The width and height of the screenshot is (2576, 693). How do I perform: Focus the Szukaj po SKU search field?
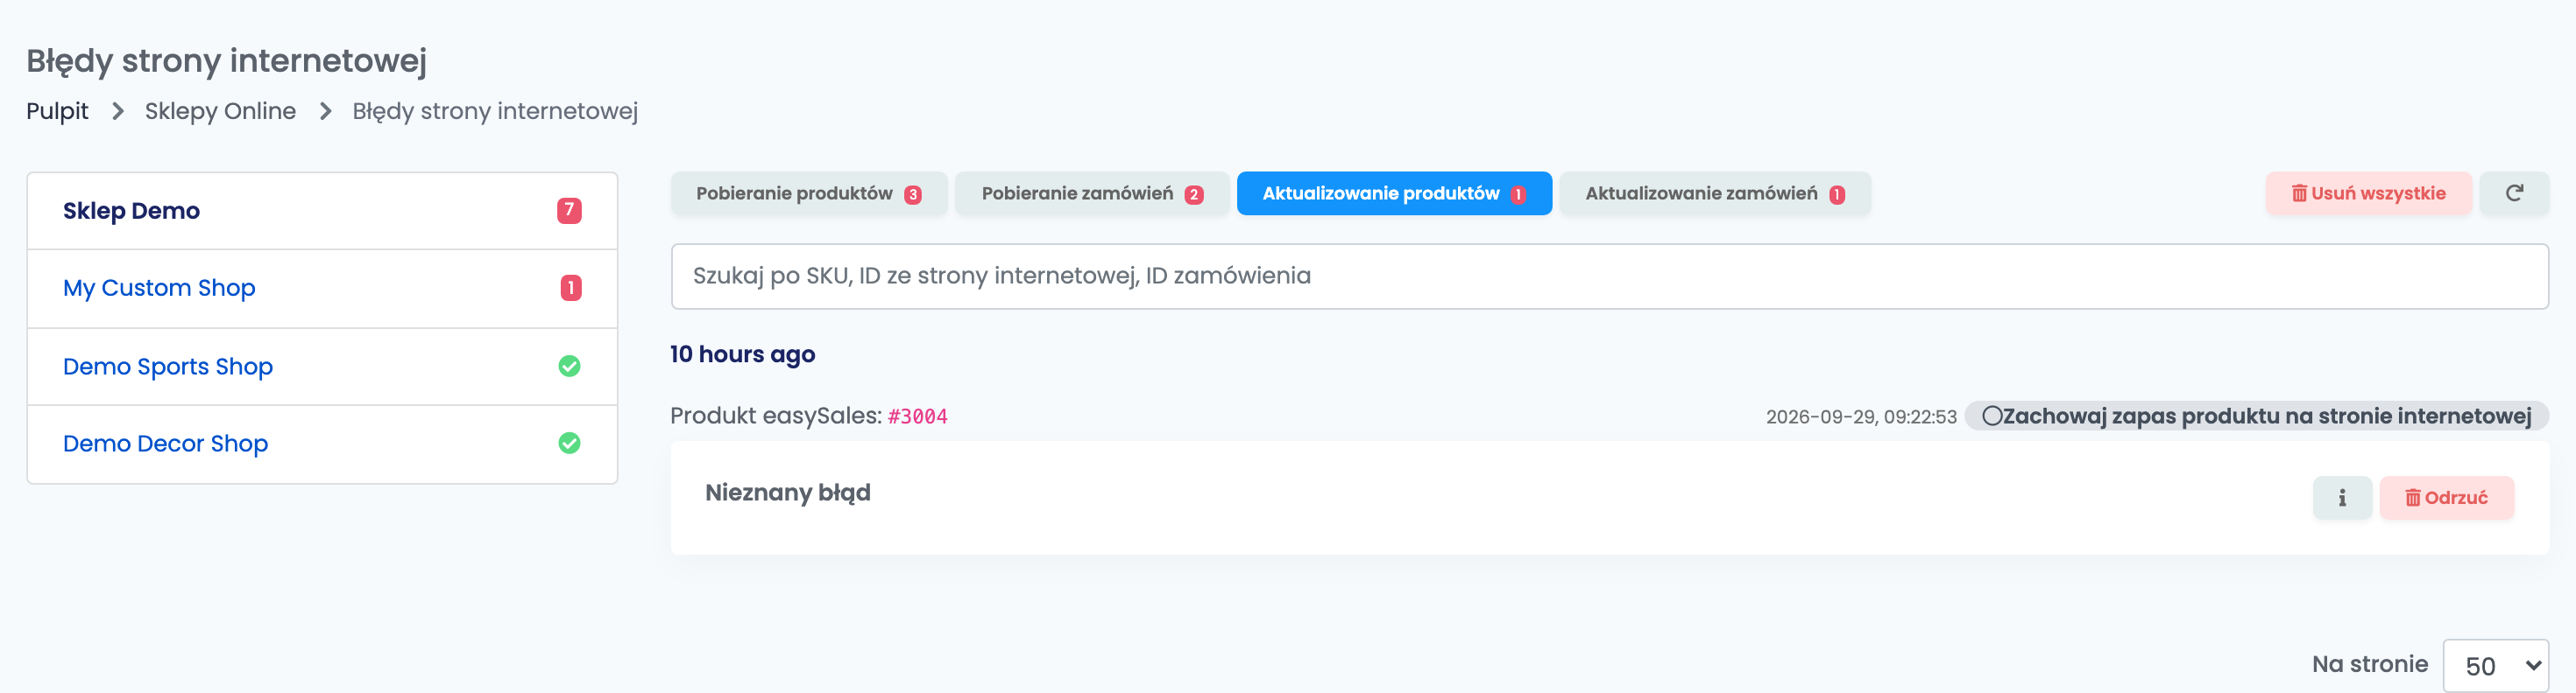pyautogui.click(x=1609, y=276)
